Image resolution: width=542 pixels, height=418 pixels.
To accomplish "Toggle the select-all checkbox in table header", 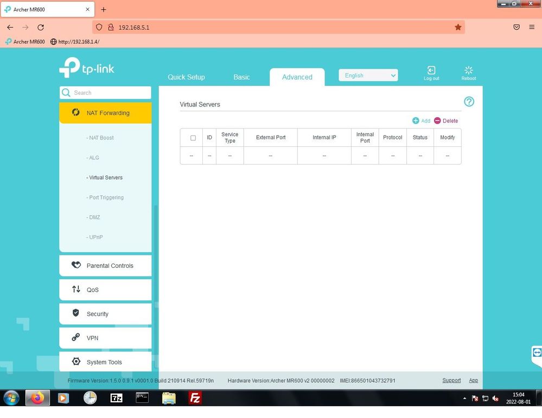I will [193, 138].
